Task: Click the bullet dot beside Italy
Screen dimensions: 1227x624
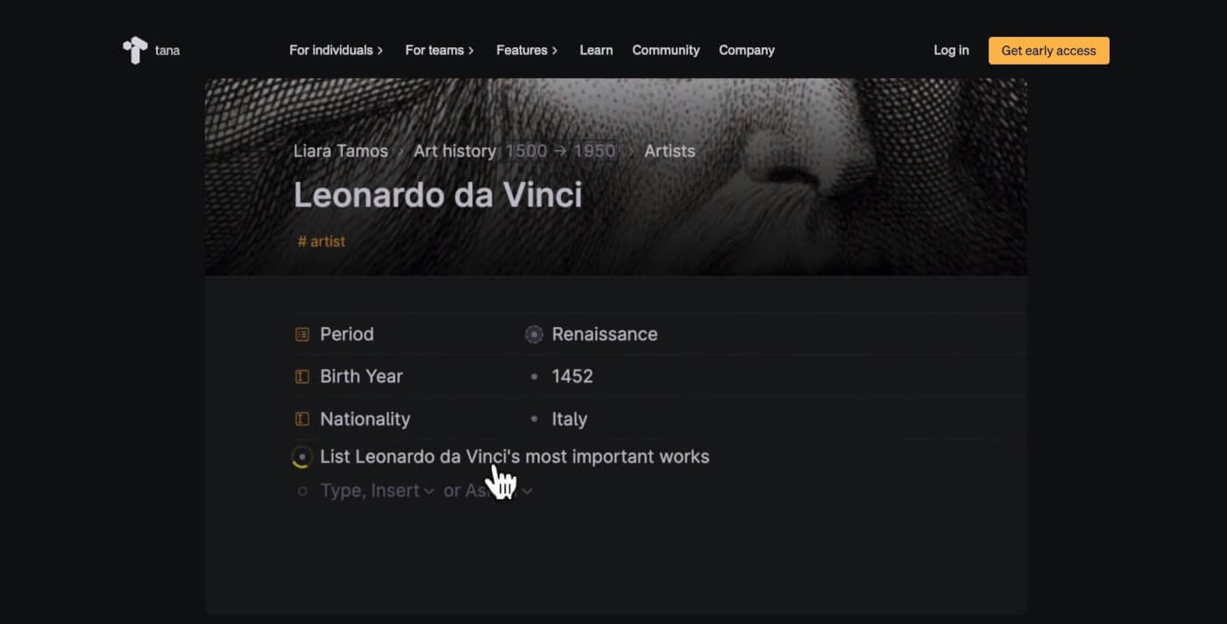Action: pos(534,419)
